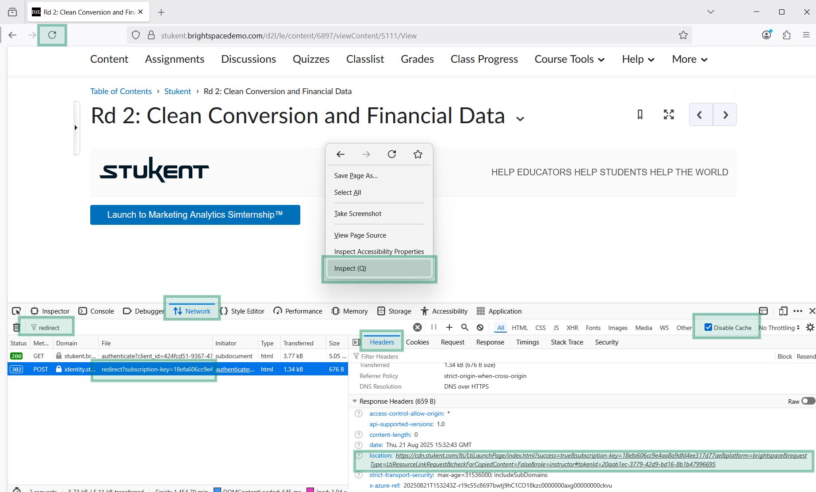The image size is (816, 492).
Task: Click the padlock site info icon
Action: point(151,35)
